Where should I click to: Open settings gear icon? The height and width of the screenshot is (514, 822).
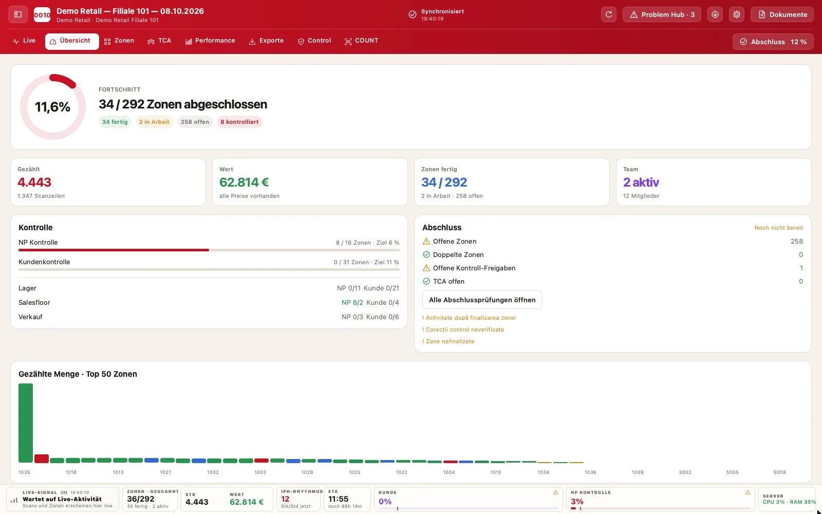point(737,14)
